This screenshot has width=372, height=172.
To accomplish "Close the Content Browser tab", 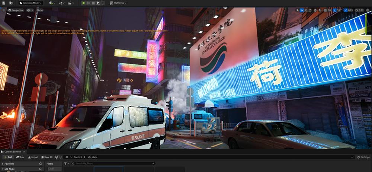I will pyautogui.click(x=24, y=152).
